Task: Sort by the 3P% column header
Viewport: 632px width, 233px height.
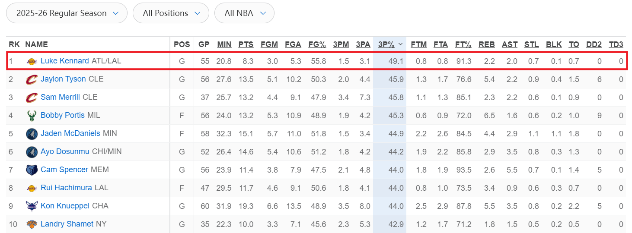Action: tap(386, 44)
